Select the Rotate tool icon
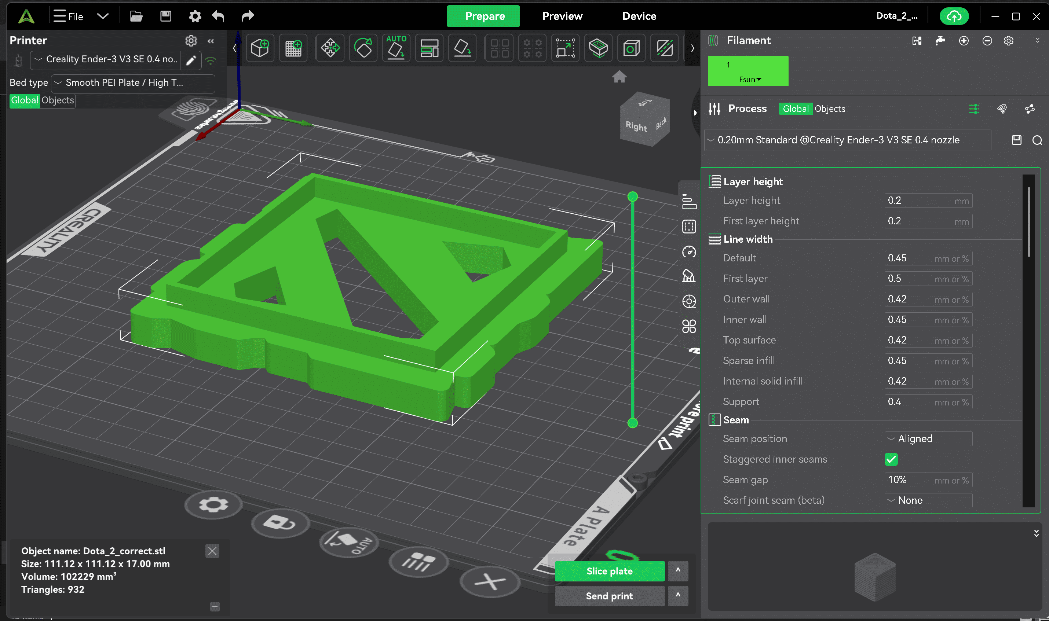 pos(363,48)
